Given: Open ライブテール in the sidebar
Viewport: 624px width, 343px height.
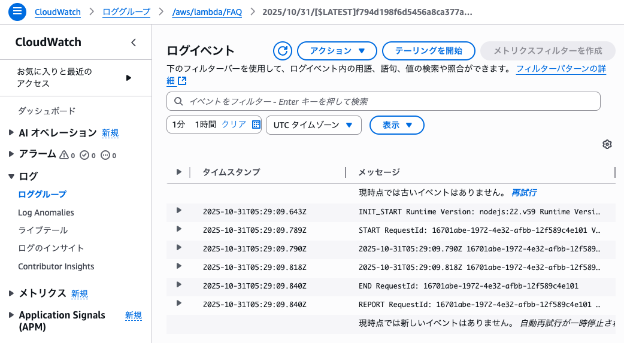Looking at the screenshot, I should [x=43, y=230].
